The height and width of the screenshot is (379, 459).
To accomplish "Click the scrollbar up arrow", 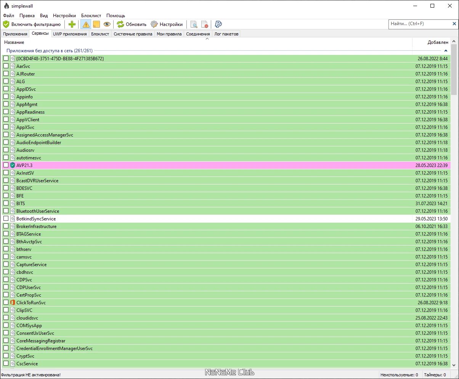I will pos(454,41).
